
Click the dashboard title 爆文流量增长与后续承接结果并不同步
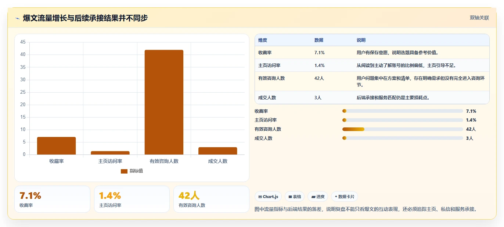coord(85,18)
